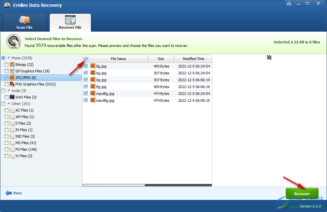Screen dimensions: 327x212
Task: Click the WAV Files audio icon
Action: (x=12, y=97)
